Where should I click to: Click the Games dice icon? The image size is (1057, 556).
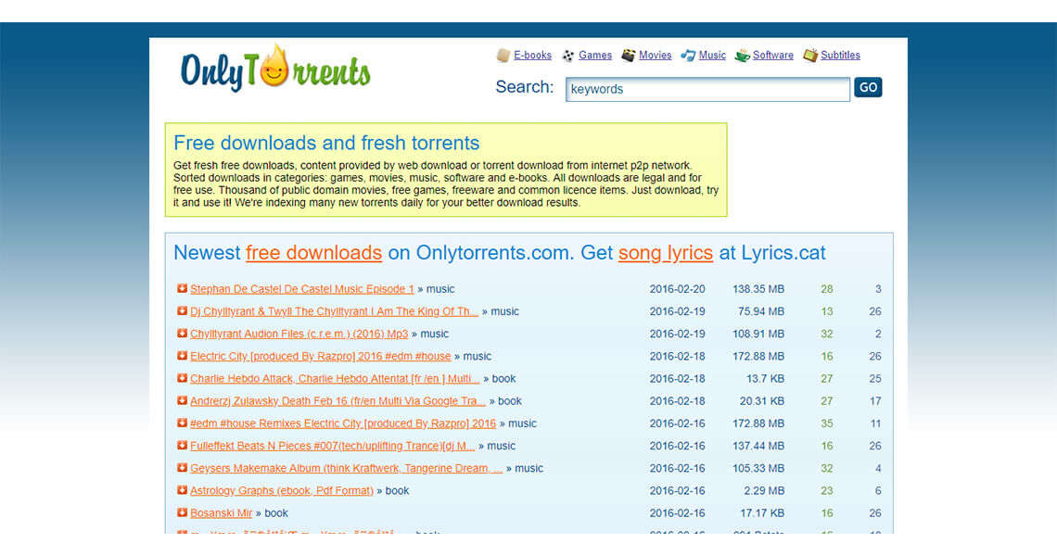(x=568, y=56)
